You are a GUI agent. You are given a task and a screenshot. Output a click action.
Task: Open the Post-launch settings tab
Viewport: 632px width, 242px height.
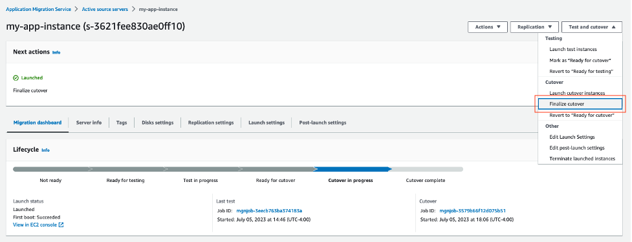click(x=322, y=123)
